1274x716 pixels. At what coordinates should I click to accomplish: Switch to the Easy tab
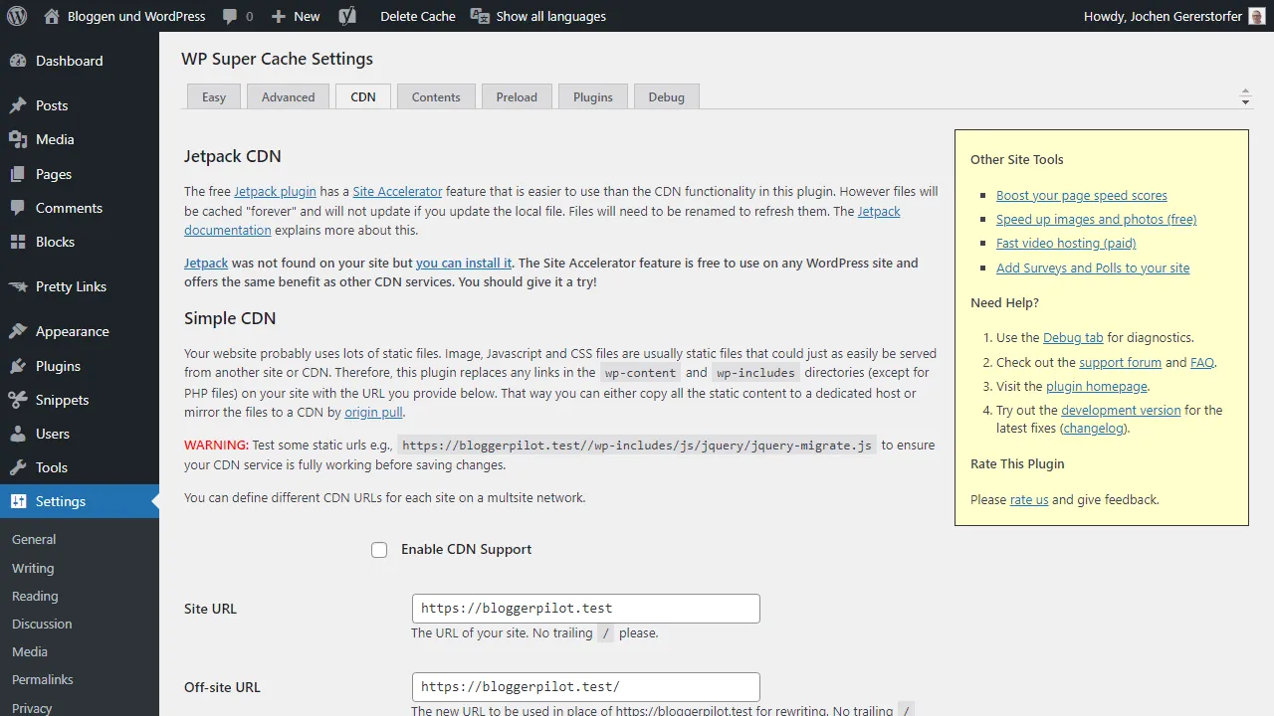coord(214,96)
